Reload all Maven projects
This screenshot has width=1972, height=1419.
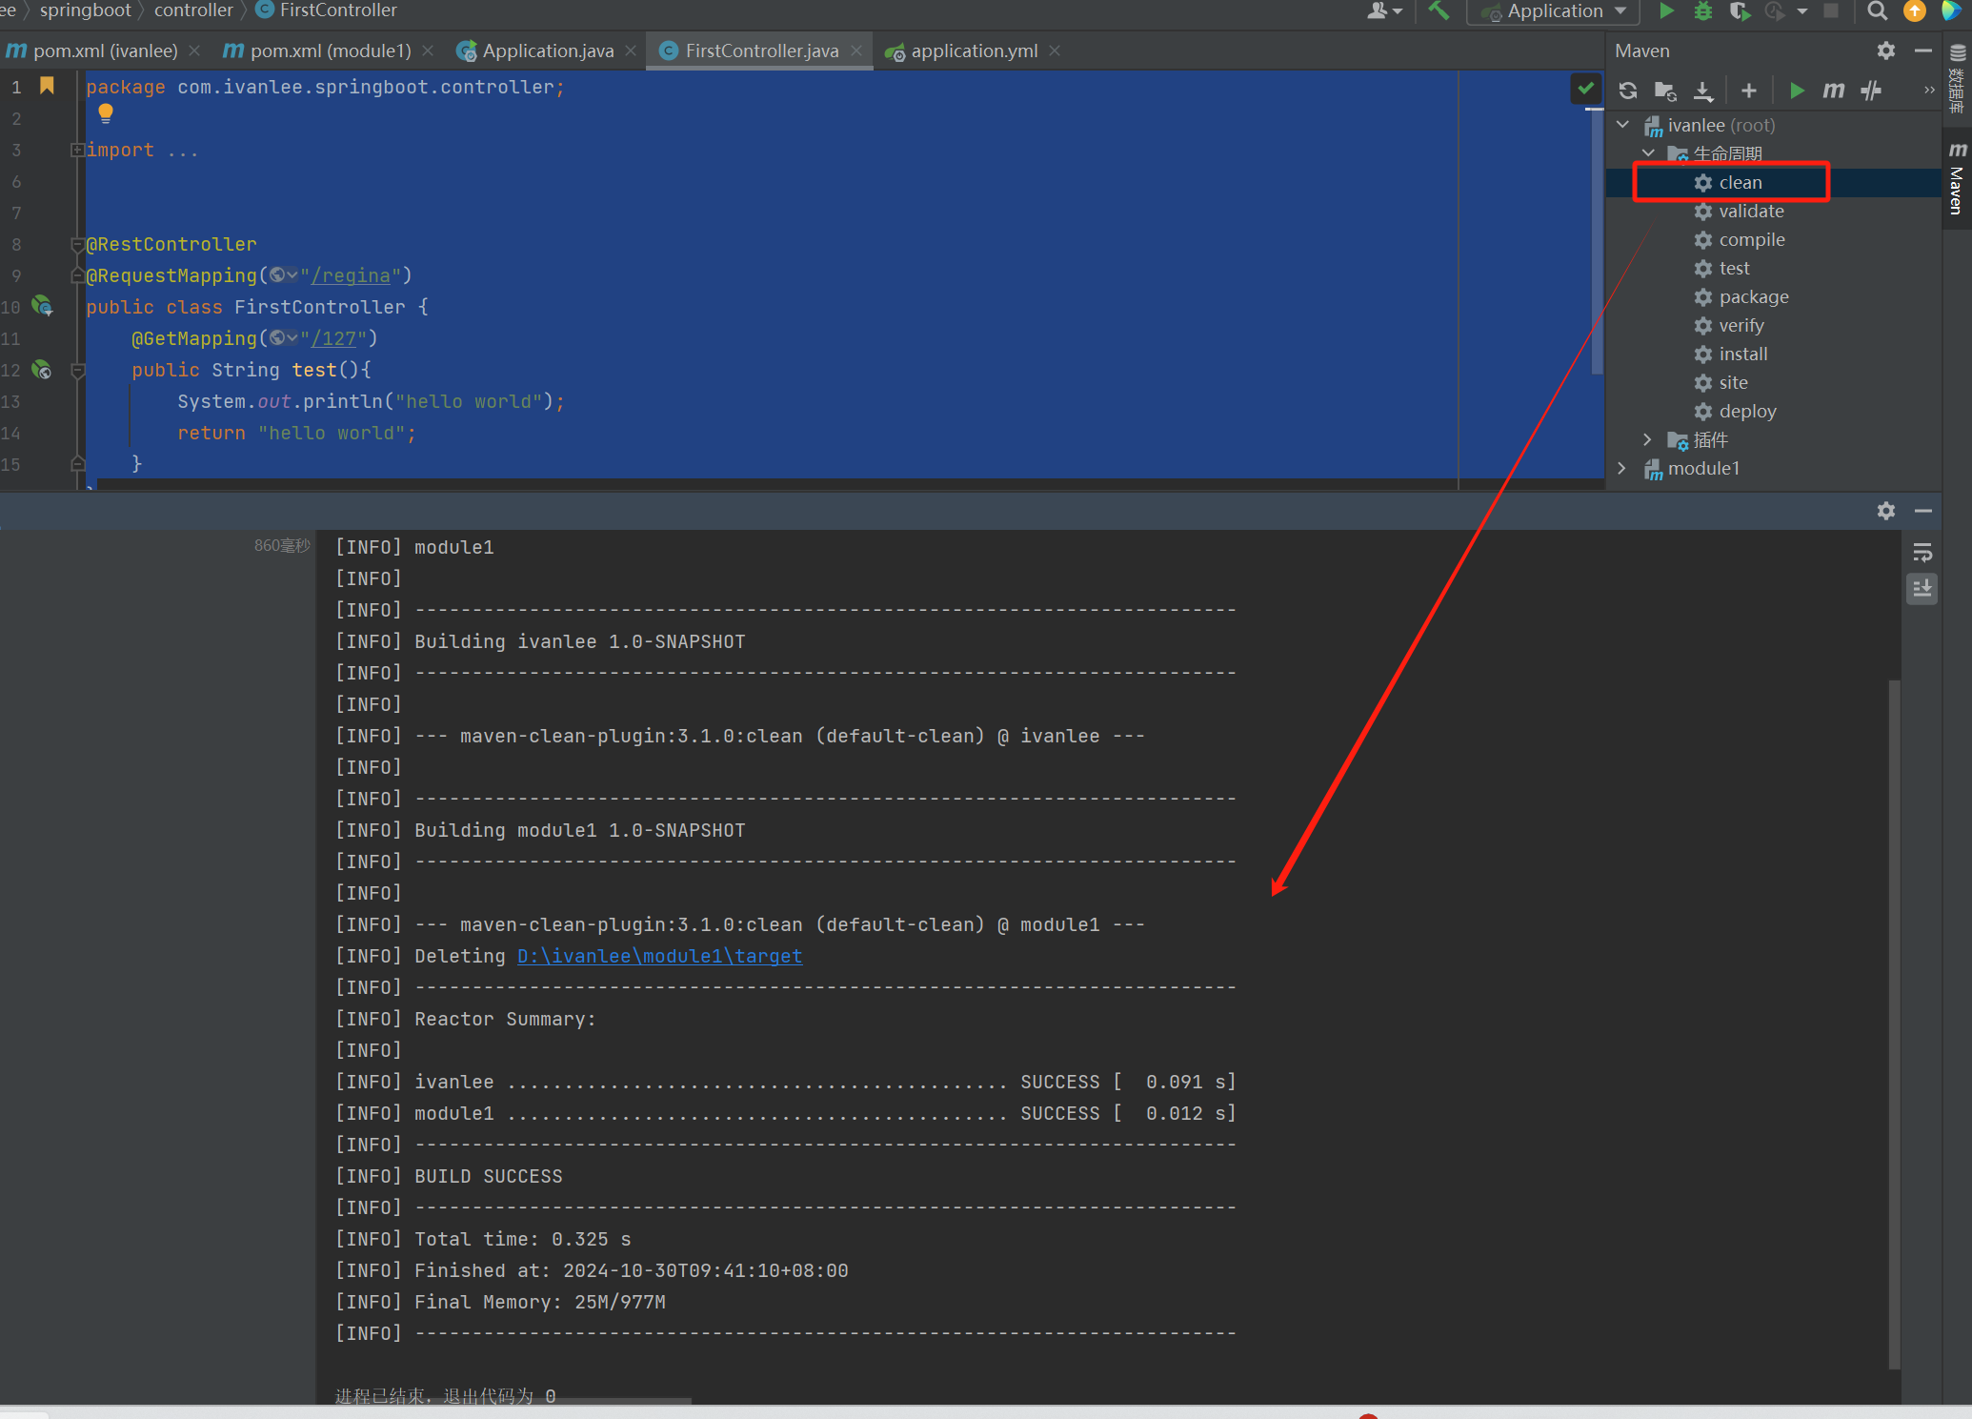click(1628, 91)
